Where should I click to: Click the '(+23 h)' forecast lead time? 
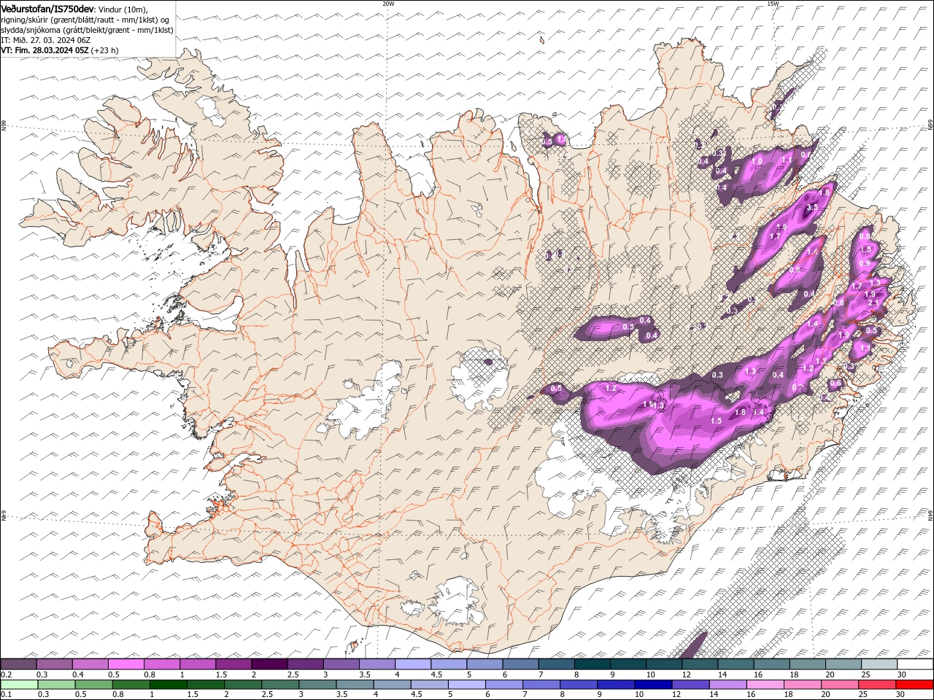click(105, 50)
